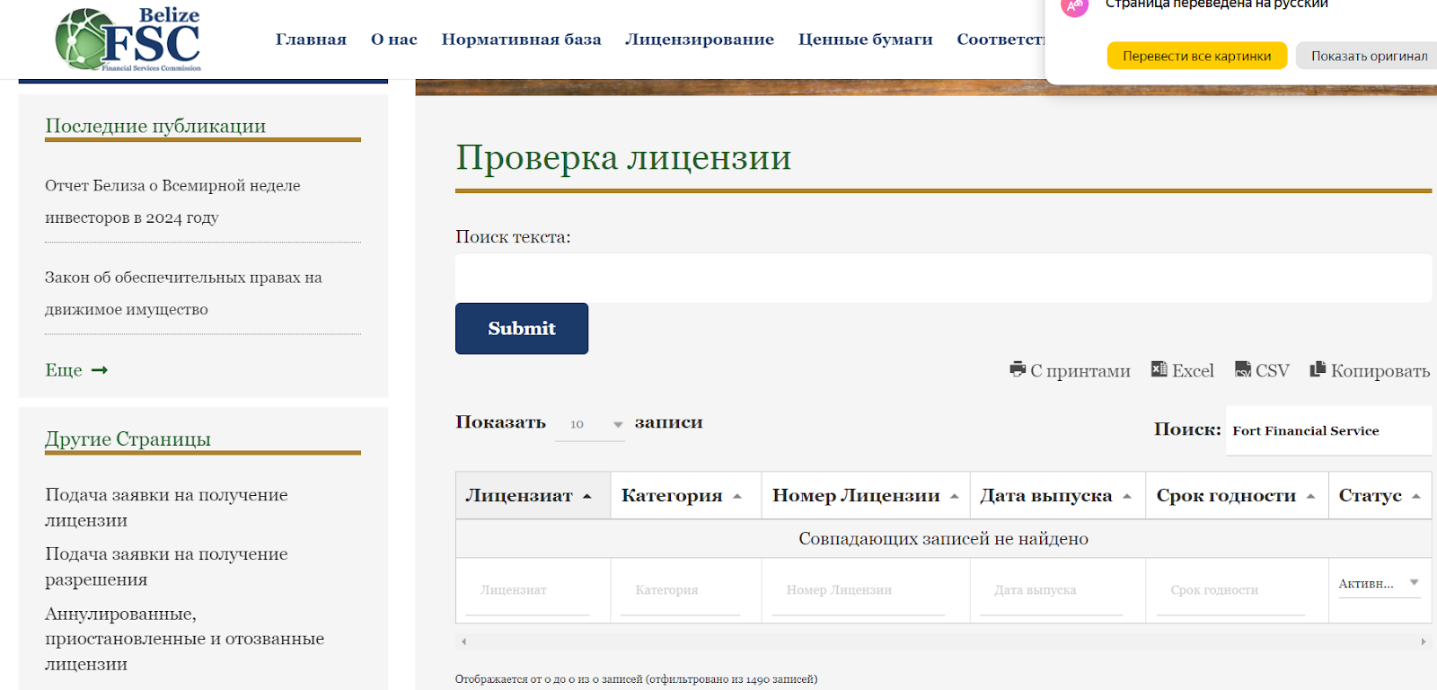Open the Лицензирование menu item
The width and height of the screenshot is (1437, 690).
700,40
